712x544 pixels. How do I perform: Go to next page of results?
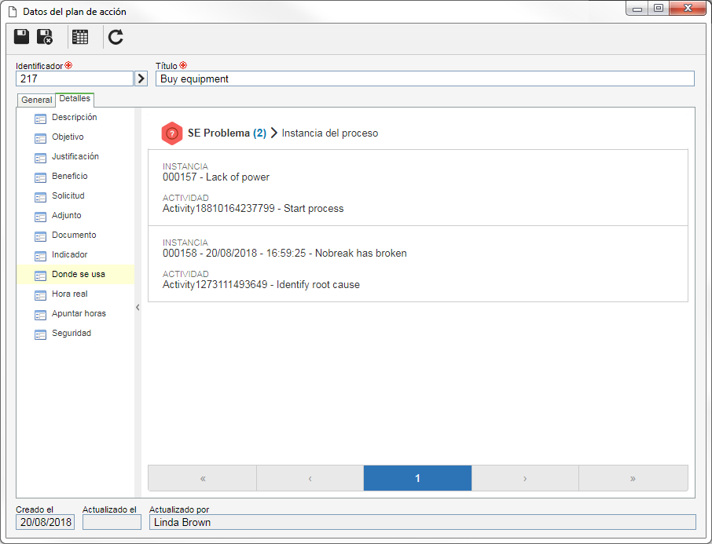525,478
